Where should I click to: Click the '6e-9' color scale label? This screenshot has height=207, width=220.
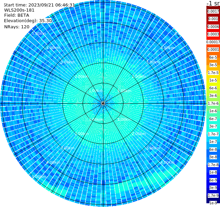(213, 180)
